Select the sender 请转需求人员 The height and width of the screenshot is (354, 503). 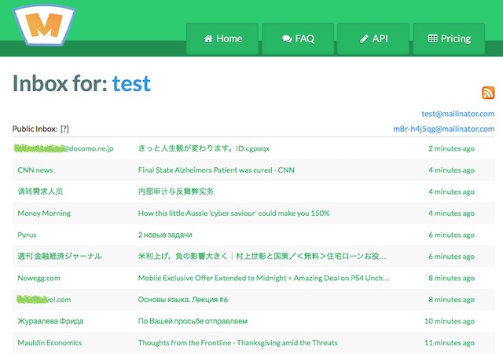[40, 192]
